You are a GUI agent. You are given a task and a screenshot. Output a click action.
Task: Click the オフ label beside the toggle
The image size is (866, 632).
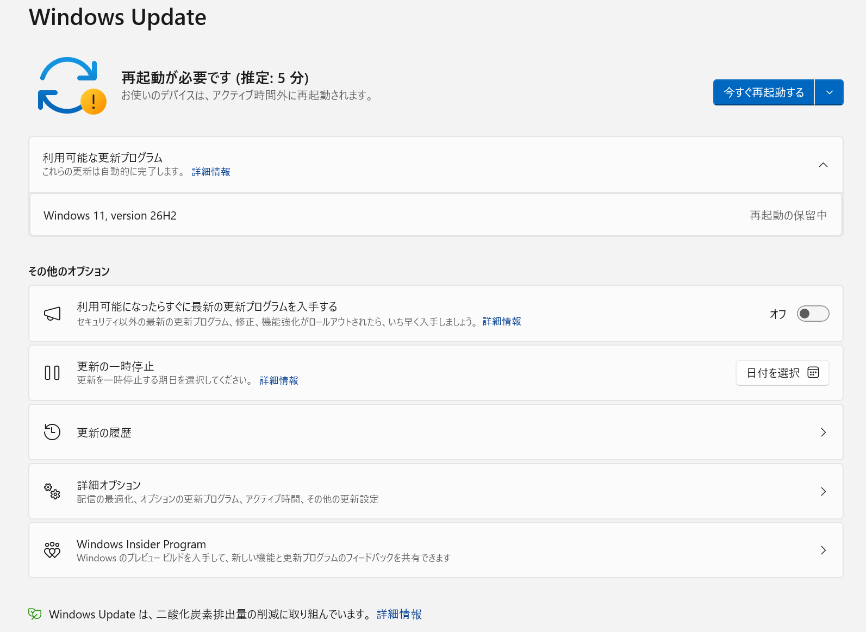(x=778, y=314)
